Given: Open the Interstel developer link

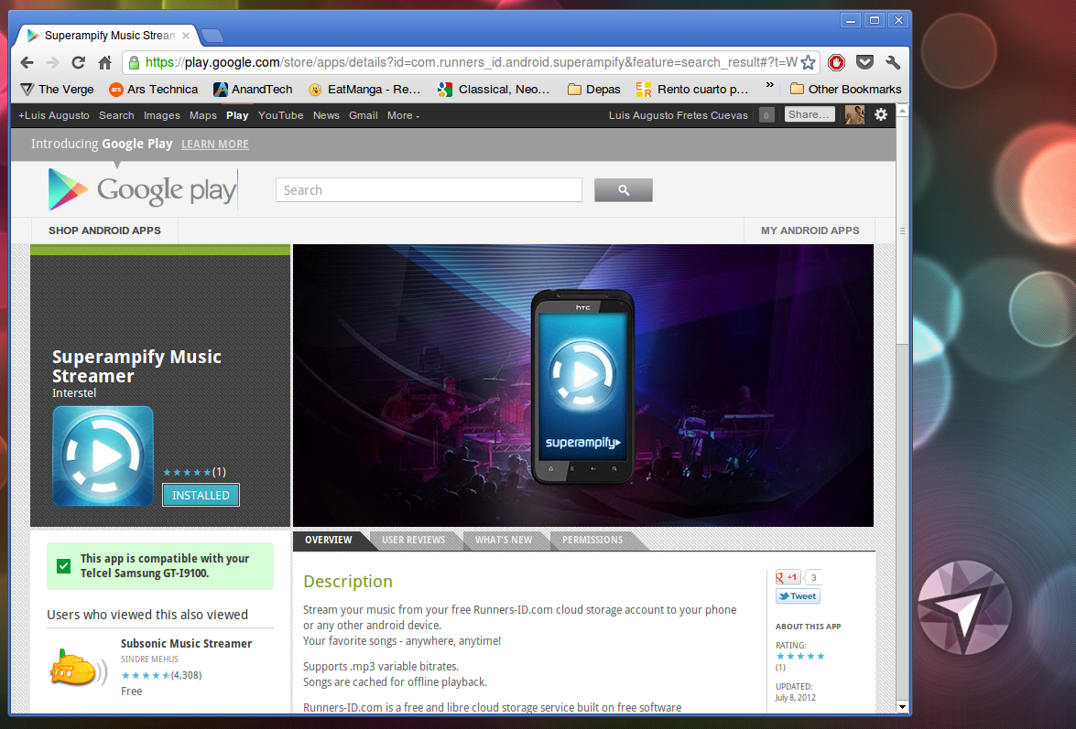Looking at the screenshot, I should point(74,392).
